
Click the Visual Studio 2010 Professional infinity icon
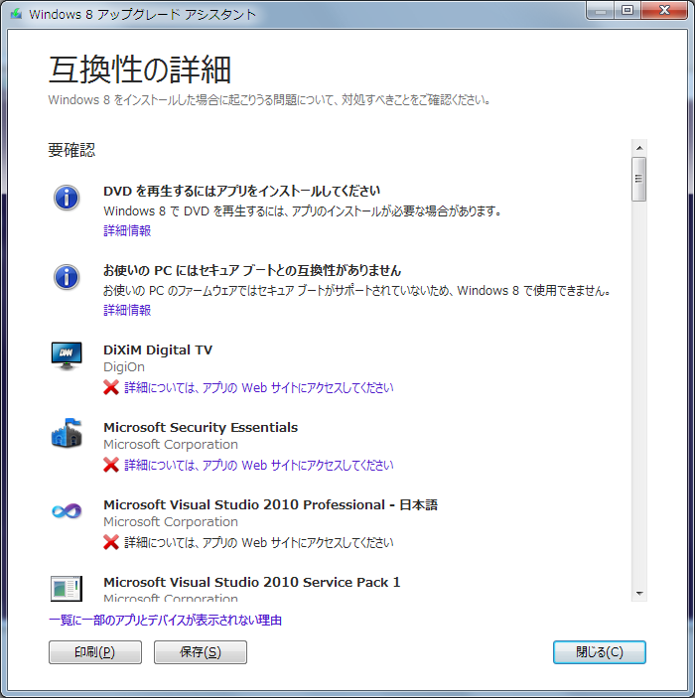[67, 510]
